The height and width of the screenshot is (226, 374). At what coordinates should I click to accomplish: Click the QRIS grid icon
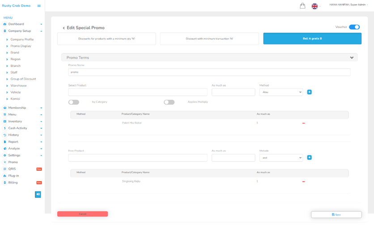[x=5, y=169]
